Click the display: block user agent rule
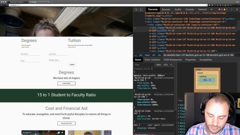This screenshot has width=240, height=135. [x=146, y=128]
